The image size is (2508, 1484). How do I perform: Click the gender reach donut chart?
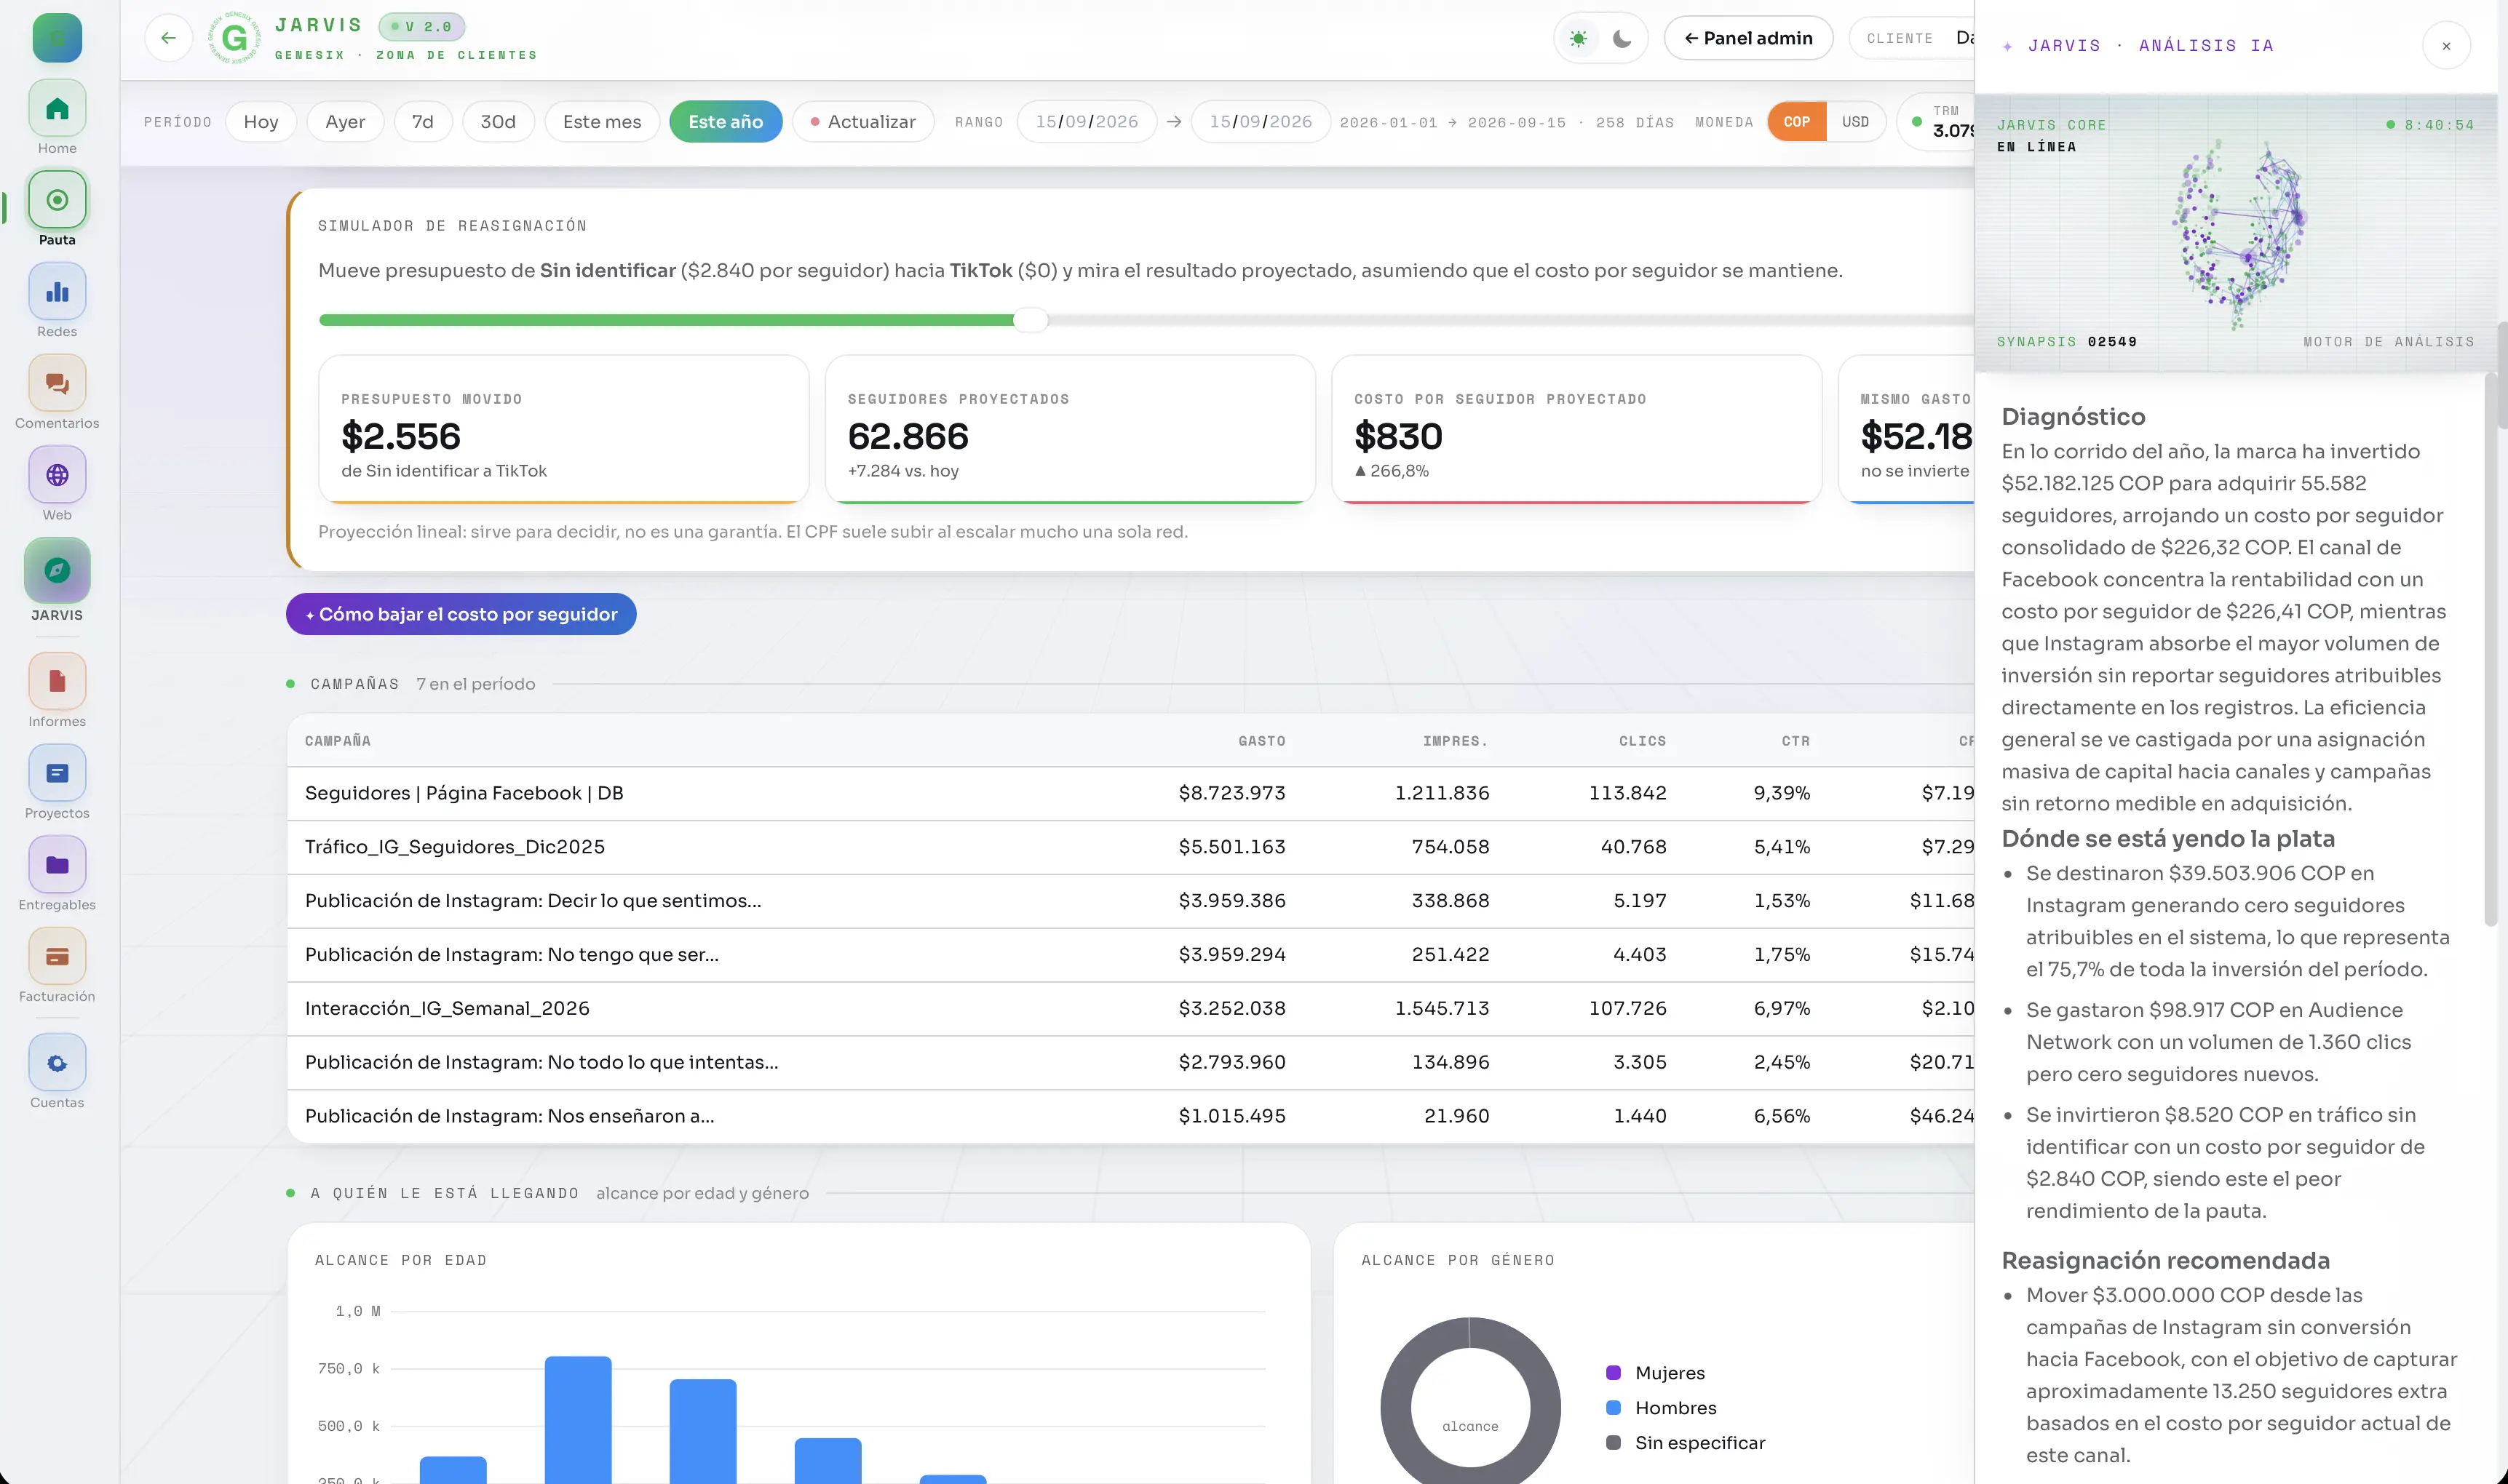pos(1471,1402)
